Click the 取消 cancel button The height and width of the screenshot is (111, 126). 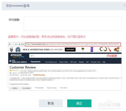51,103
